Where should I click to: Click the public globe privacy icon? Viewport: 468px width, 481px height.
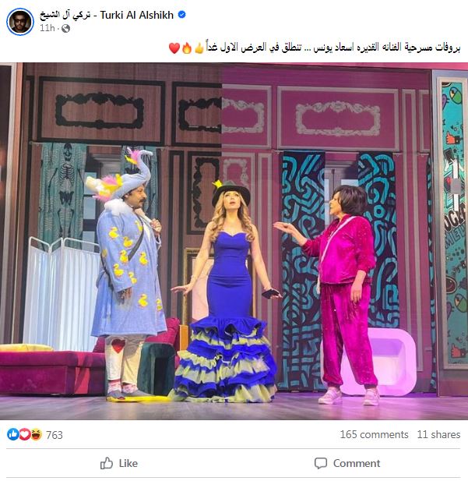click(x=65, y=29)
